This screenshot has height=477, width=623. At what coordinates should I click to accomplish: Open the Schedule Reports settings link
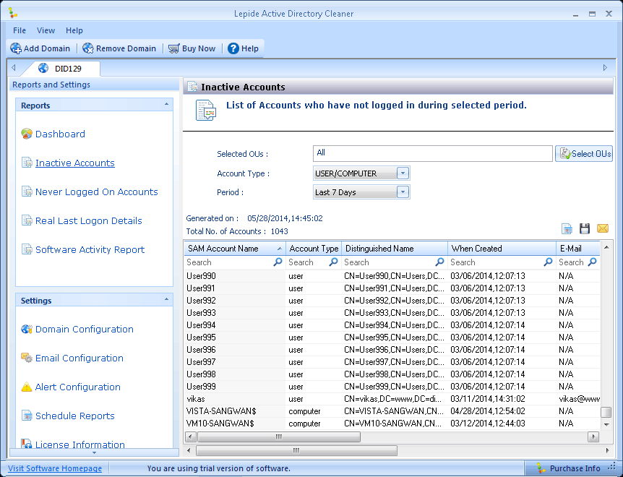pos(74,416)
